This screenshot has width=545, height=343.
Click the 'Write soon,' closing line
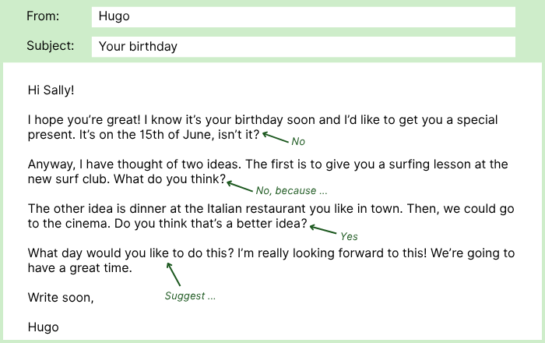61,298
